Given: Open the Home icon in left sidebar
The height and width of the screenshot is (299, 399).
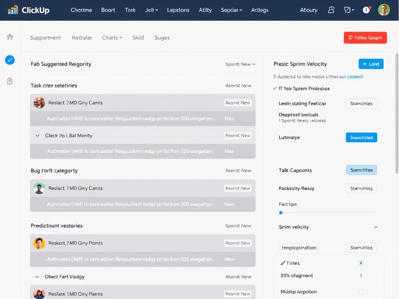Looking at the screenshot, I should coord(10,37).
